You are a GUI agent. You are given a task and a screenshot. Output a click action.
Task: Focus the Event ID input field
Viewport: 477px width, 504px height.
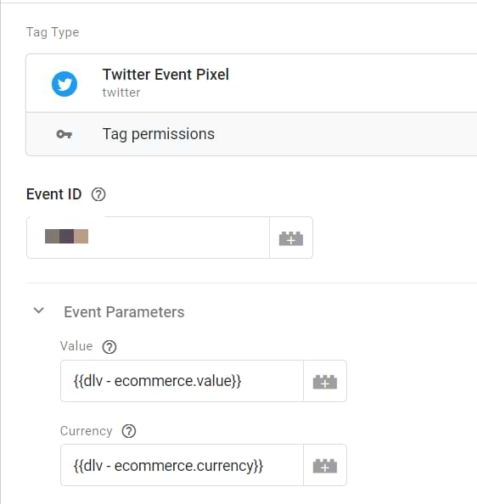tap(148, 238)
